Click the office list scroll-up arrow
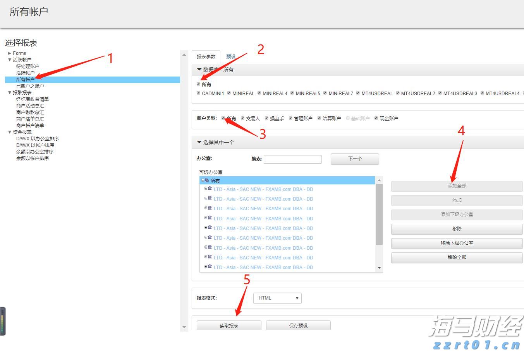The image size is (524, 351). (x=379, y=181)
